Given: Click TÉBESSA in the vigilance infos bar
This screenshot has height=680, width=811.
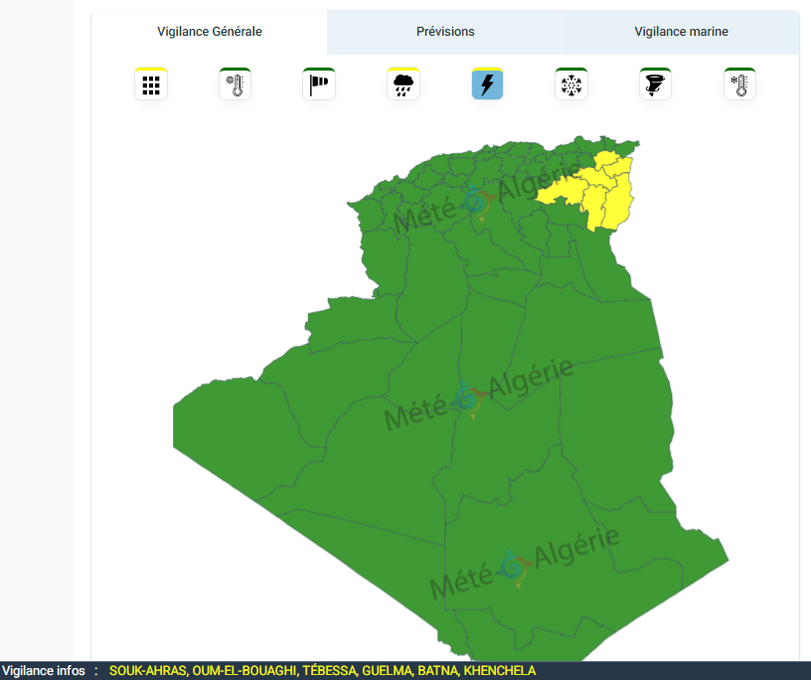Looking at the screenshot, I should pyautogui.click(x=330, y=671).
